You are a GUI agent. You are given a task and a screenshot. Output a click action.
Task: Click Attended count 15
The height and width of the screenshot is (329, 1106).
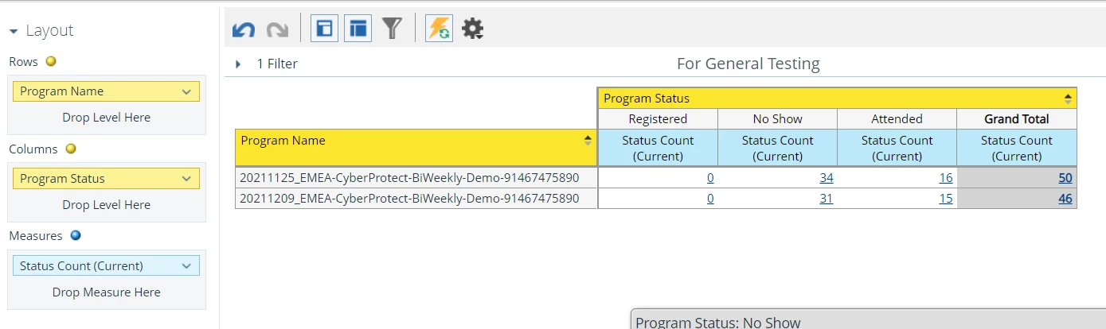[945, 199]
